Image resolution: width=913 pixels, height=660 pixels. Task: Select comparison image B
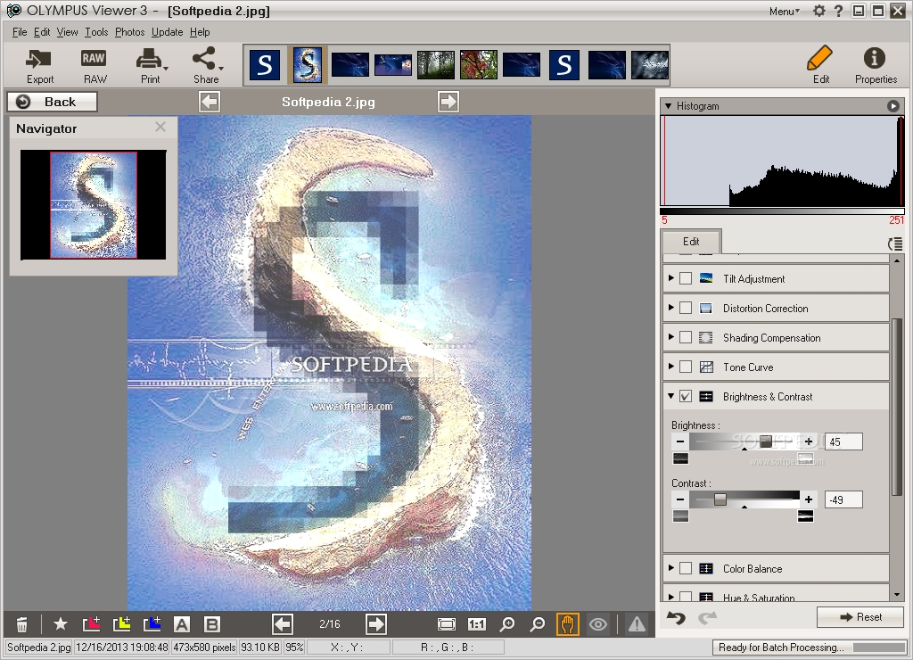coord(212,624)
